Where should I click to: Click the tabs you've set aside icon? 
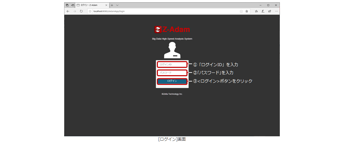[67, 5]
